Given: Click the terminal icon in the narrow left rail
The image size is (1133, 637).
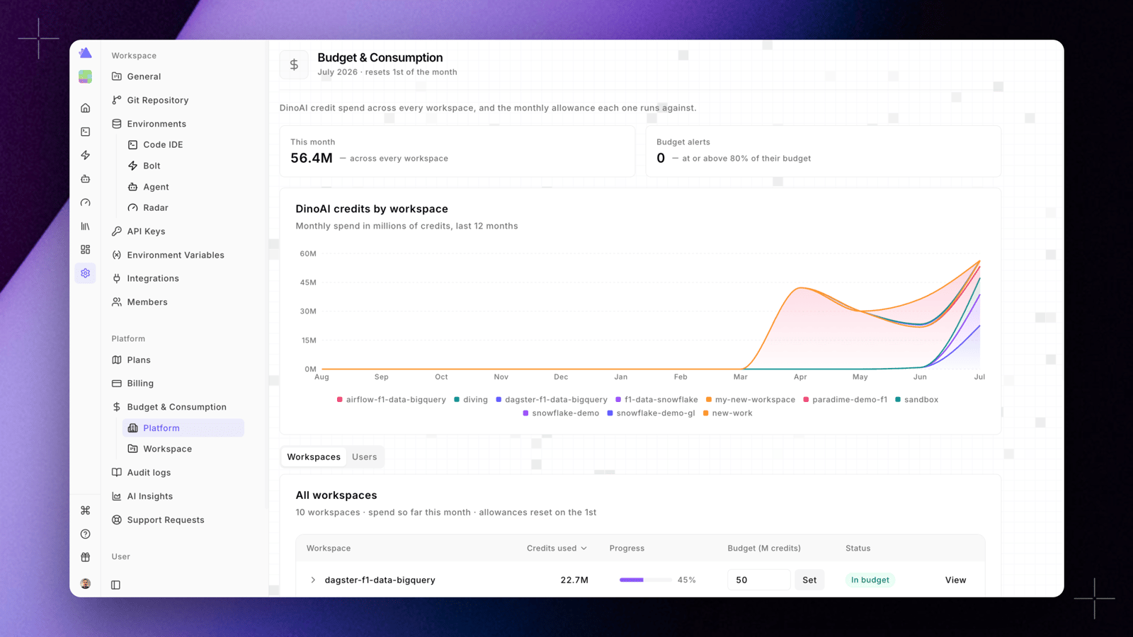Looking at the screenshot, I should [x=85, y=132].
